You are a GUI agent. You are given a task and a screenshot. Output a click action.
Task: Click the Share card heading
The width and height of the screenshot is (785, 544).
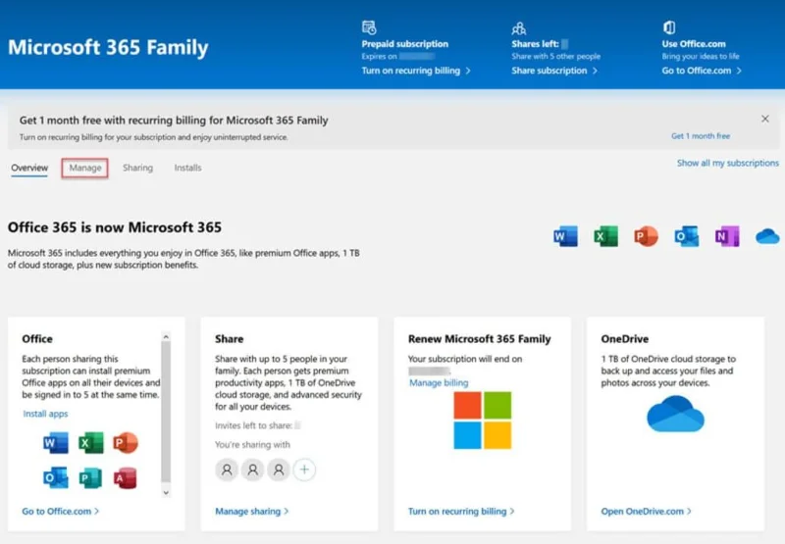pos(230,339)
